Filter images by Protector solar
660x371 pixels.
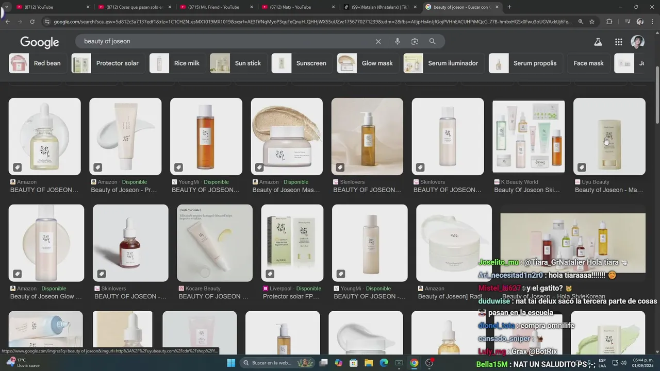point(108,63)
